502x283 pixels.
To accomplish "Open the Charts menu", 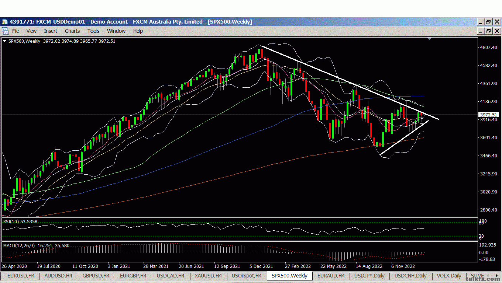I will click(72, 31).
